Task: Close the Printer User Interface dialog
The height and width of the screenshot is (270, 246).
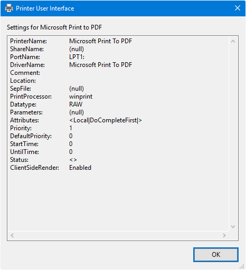Action: pyautogui.click(x=238, y=8)
